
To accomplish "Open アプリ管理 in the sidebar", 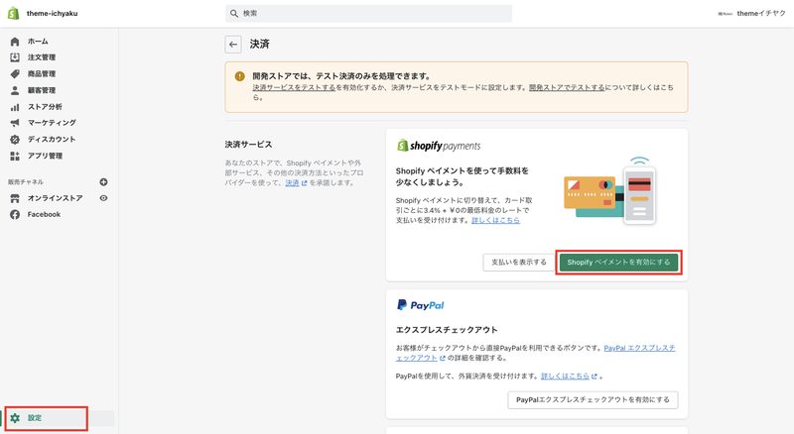I will click(45, 156).
